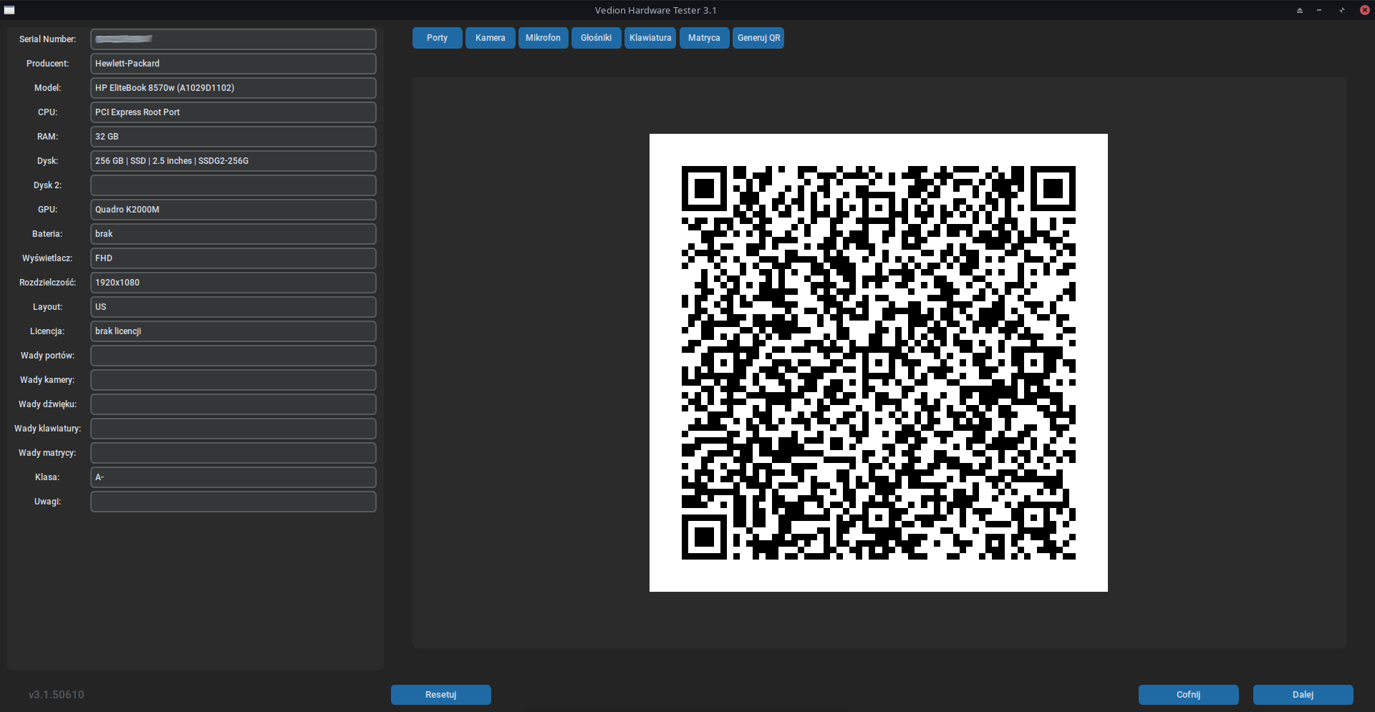Click the Layout field showing US
This screenshot has height=712, width=1375.
pyautogui.click(x=233, y=307)
